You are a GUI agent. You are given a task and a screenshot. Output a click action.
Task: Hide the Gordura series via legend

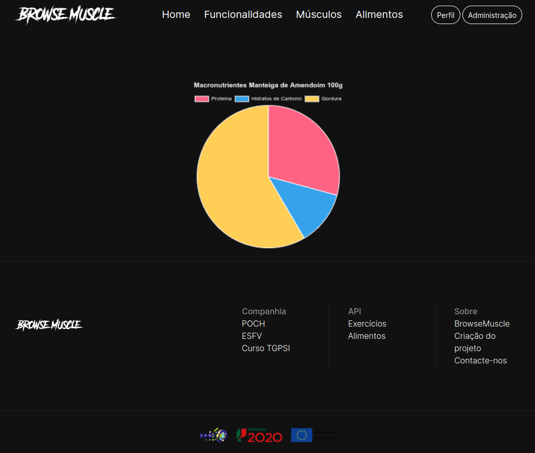[x=323, y=99]
